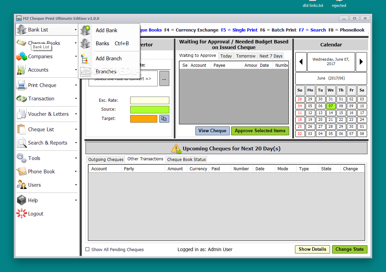Click the Bank List building icon
Image resolution: width=386 pixels, height=272 pixels.
coord(21,30)
